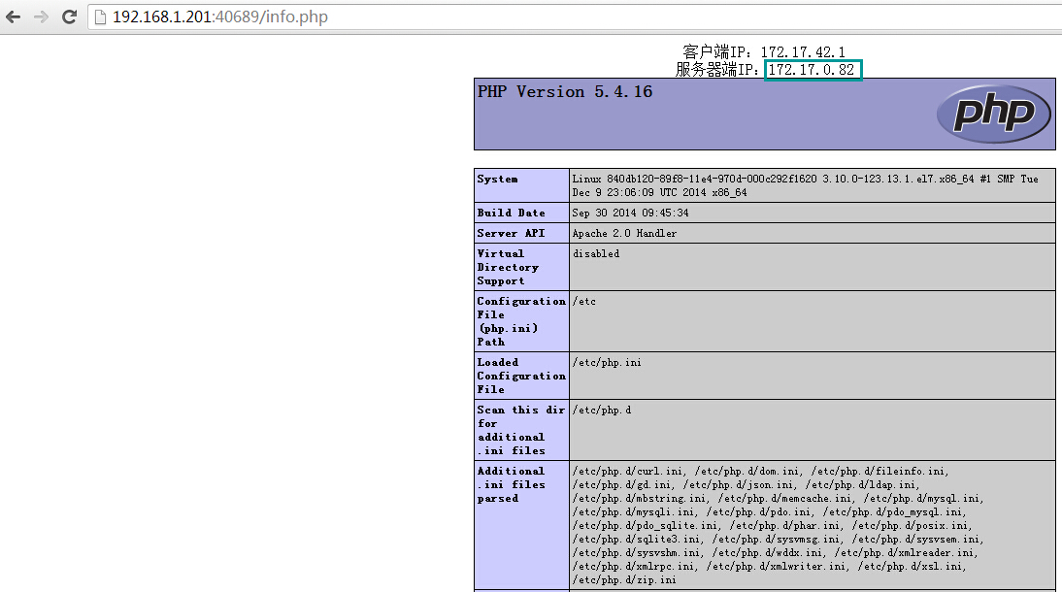Click the PHP elephant logo image

[994, 115]
